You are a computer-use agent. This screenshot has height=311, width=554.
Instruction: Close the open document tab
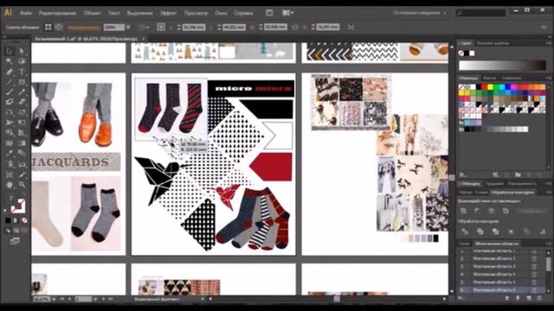(x=144, y=39)
